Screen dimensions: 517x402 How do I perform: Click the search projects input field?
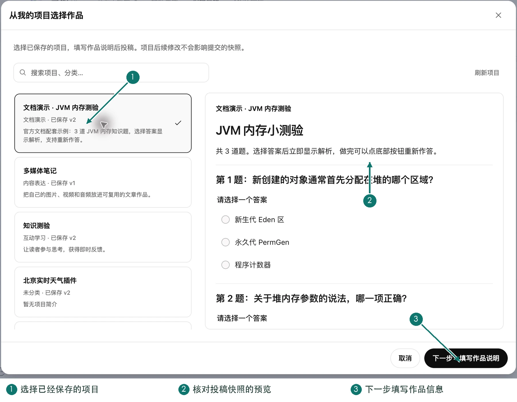(x=111, y=73)
